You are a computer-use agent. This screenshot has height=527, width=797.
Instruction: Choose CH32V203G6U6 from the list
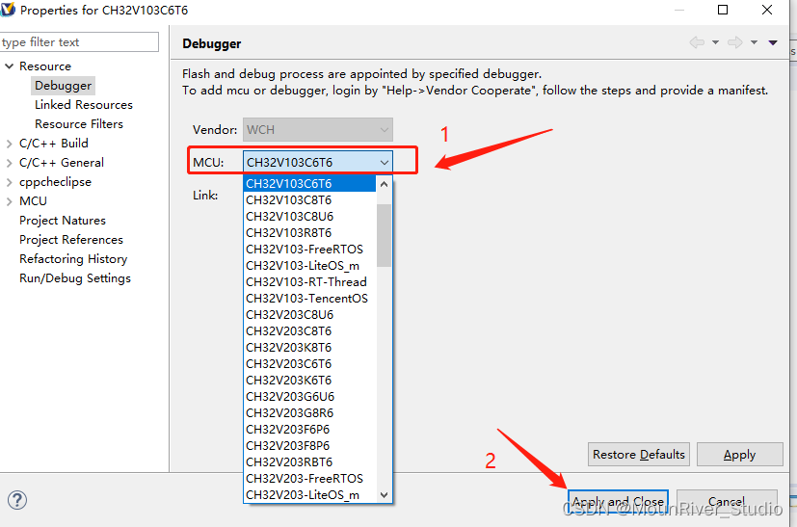click(310, 396)
